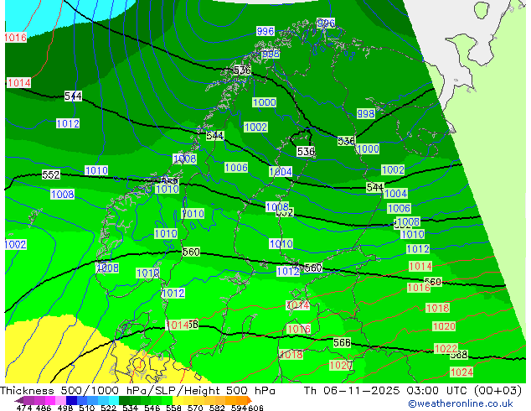Click the 606 legend value label
The height and width of the screenshot is (411, 531).
(x=255, y=408)
